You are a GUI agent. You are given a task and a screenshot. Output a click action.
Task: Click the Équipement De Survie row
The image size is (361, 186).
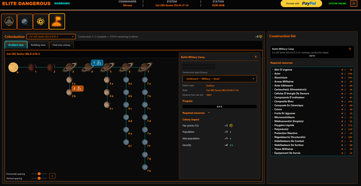[312, 153]
